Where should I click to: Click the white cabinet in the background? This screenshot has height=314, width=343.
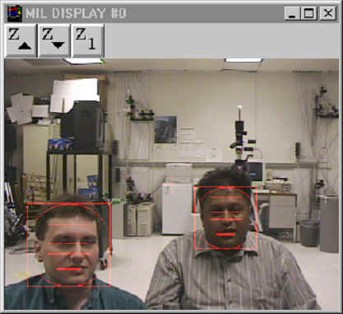point(178,209)
